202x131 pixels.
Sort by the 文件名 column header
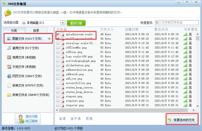point(62,30)
